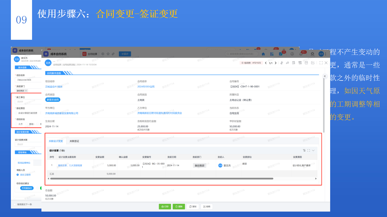Expand the 设计变更 table options chevron
Image resolution: width=387 pixels, height=217 pixels.
click(314, 150)
